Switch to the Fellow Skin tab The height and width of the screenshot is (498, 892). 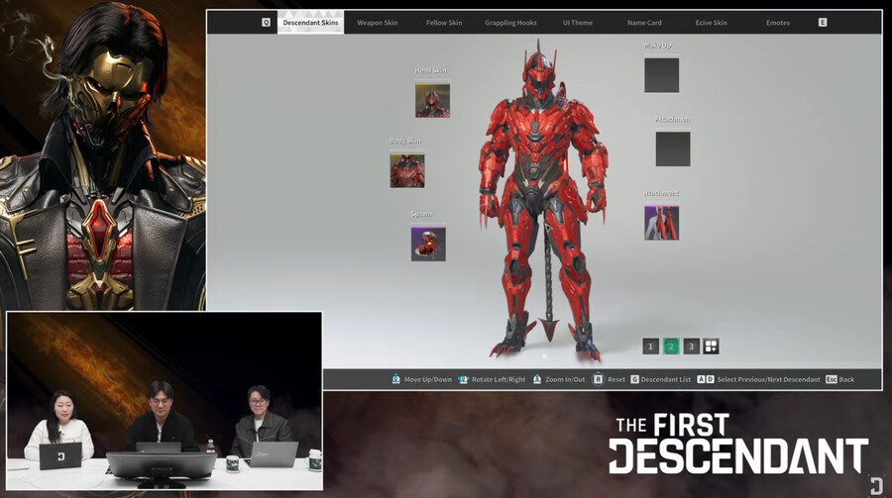(x=444, y=23)
